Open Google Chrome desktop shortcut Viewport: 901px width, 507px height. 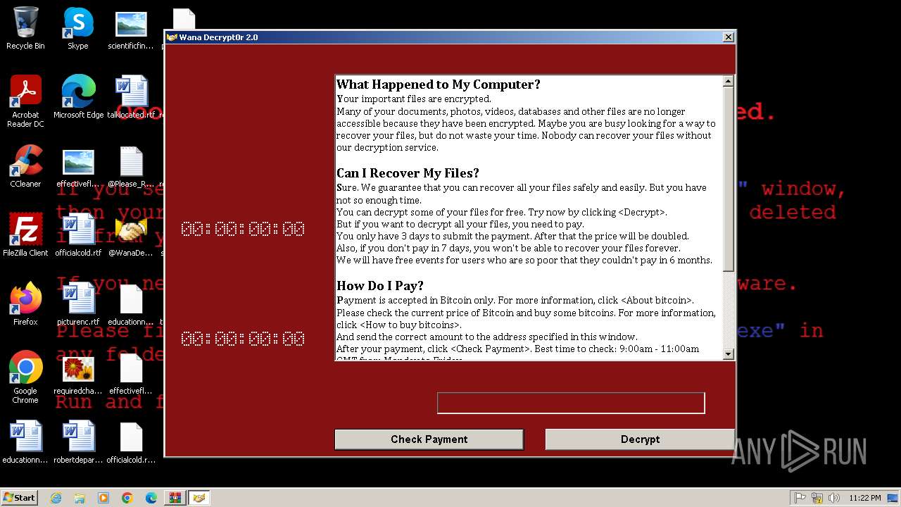[25, 378]
